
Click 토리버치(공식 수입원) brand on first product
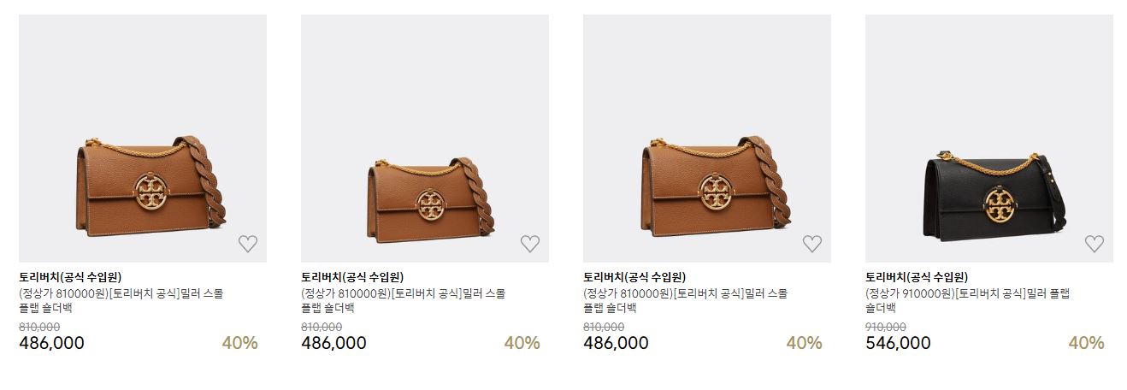click(70, 277)
